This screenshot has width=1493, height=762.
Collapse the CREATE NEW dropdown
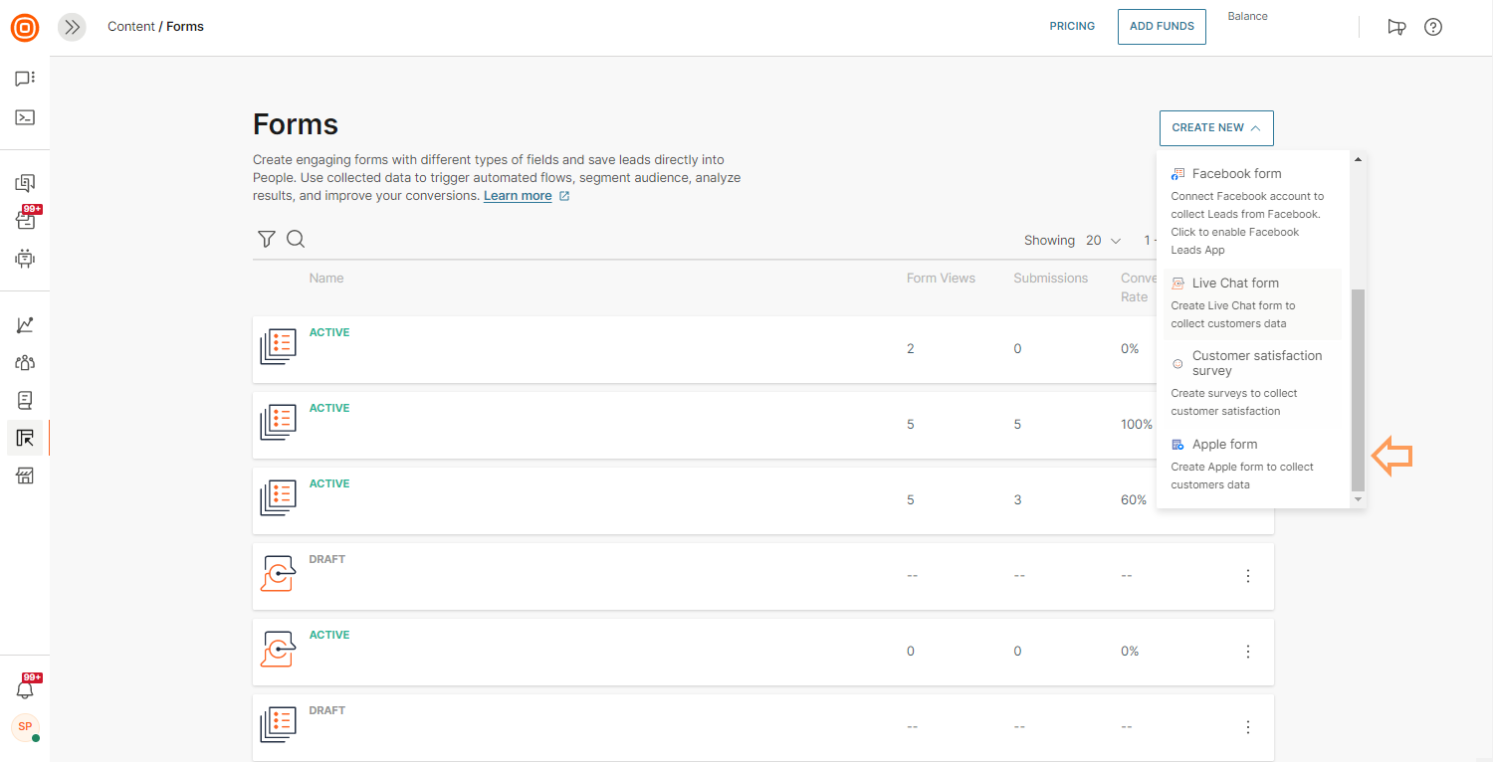coord(1215,127)
